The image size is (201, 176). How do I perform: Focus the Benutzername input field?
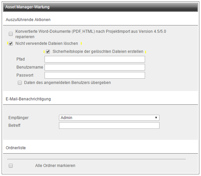[x=94, y=67]
